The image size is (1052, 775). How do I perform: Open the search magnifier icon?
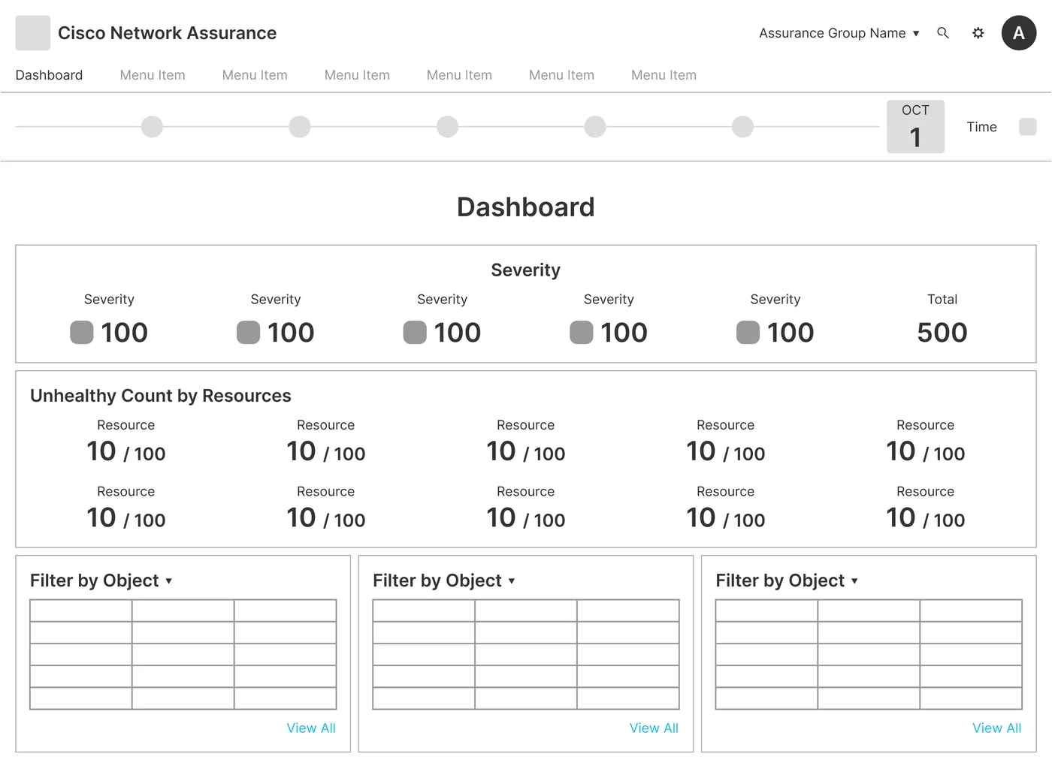pyautogui.click(x=943, y=33)
